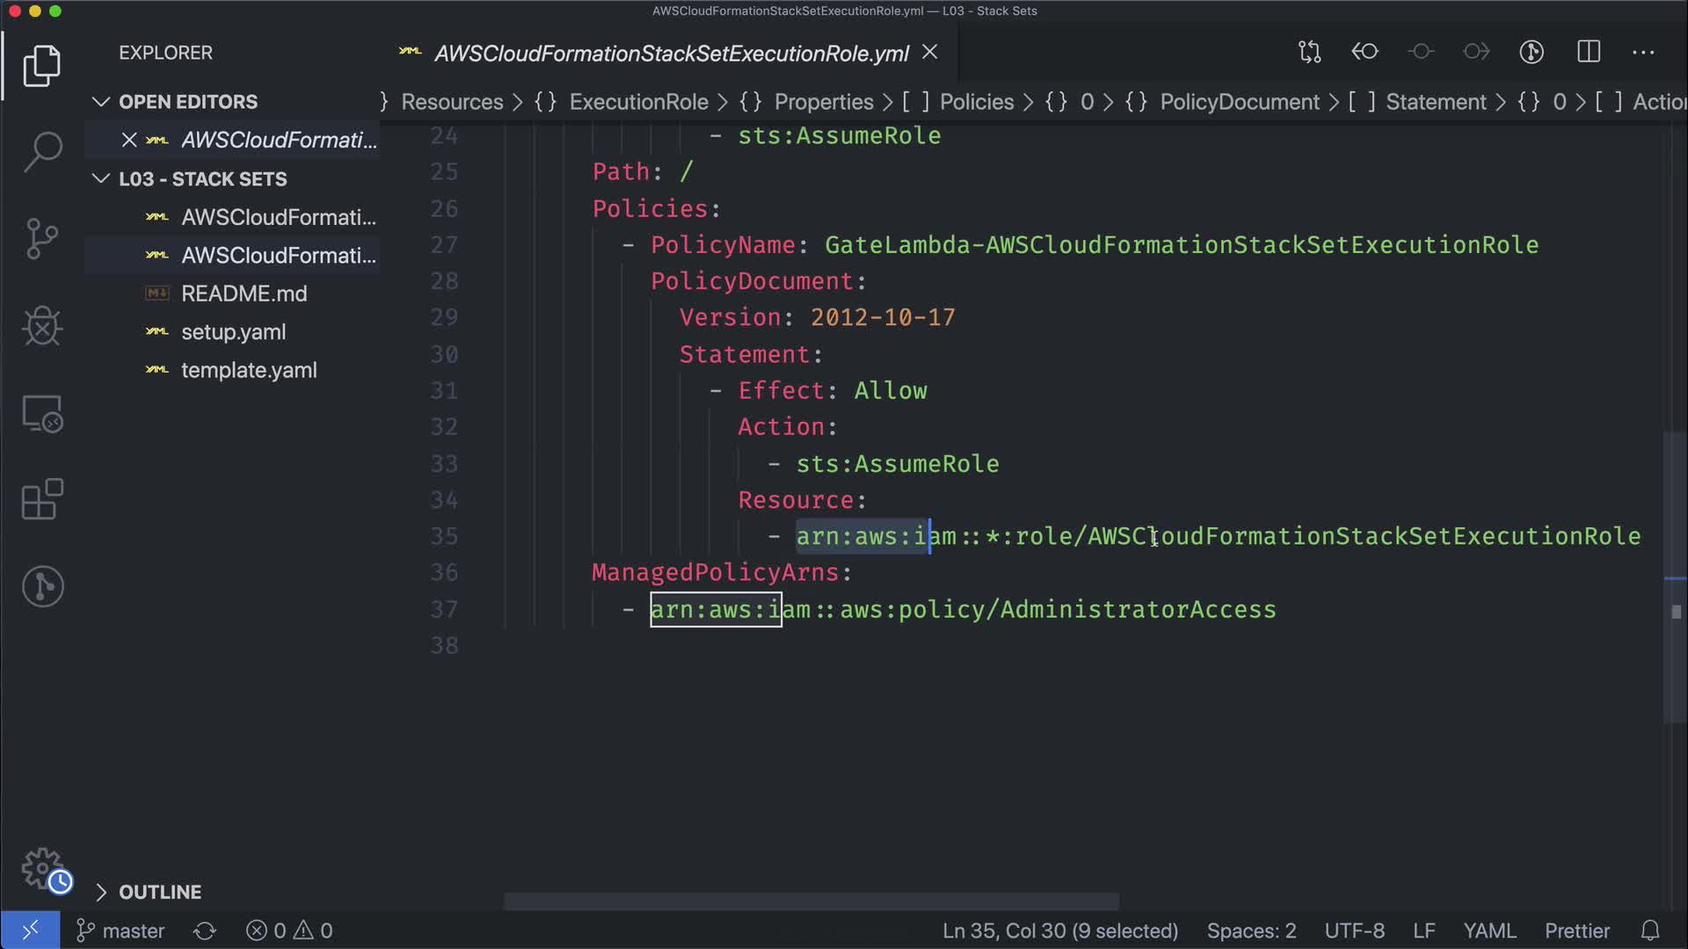Click the horizontal scrollbar of the editor

coord(811,902)
